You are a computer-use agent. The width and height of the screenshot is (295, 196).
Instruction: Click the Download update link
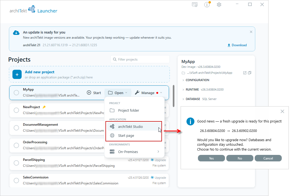[x=237, y=45]
